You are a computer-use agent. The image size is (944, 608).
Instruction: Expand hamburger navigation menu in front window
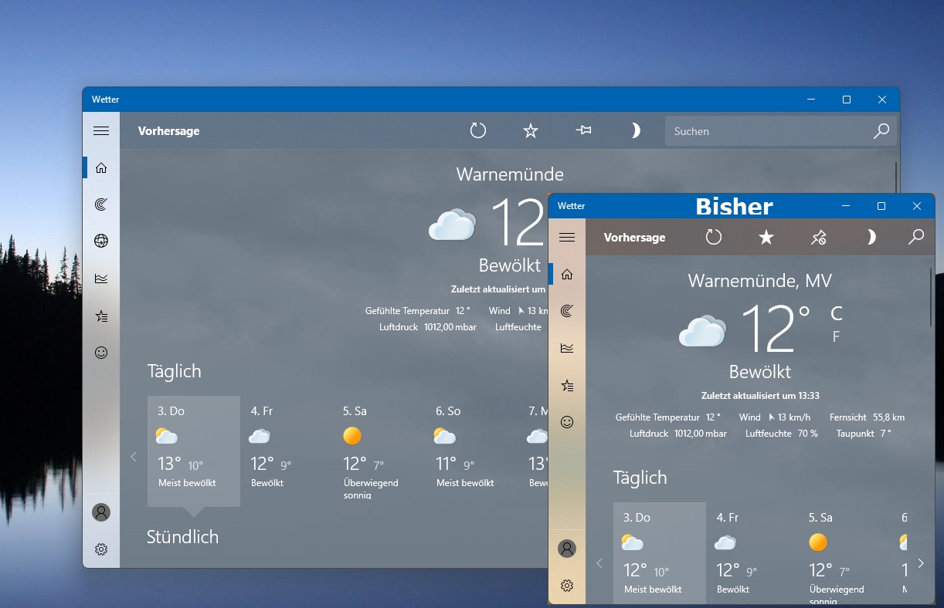(567, 238)
